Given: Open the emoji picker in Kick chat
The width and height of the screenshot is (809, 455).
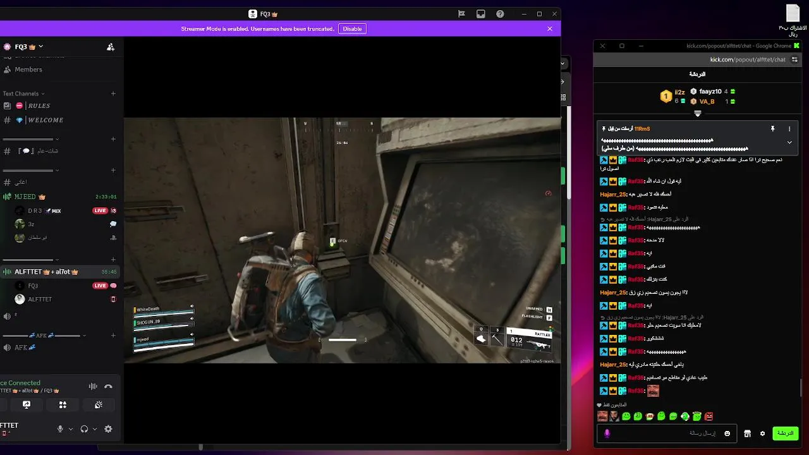Looking at the screenshot, I should pyautogui.click(x=727, y=434).
